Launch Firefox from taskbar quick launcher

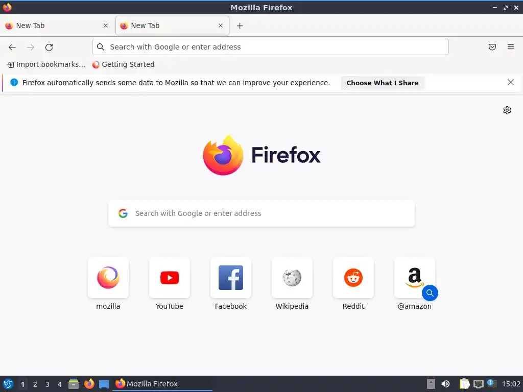coord(89,384)
